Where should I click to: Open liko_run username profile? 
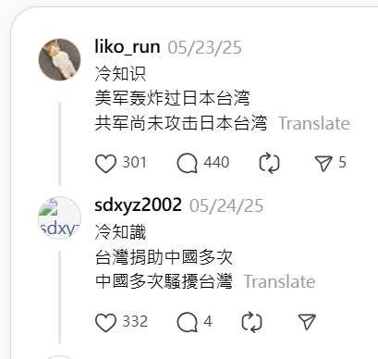pos(128,47)
